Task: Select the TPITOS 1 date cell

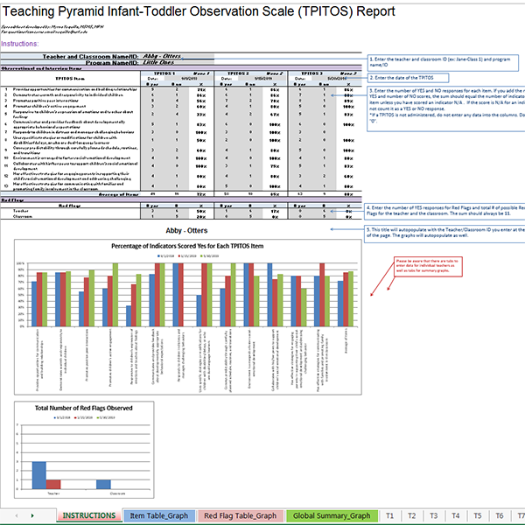Action: (189, 79)
